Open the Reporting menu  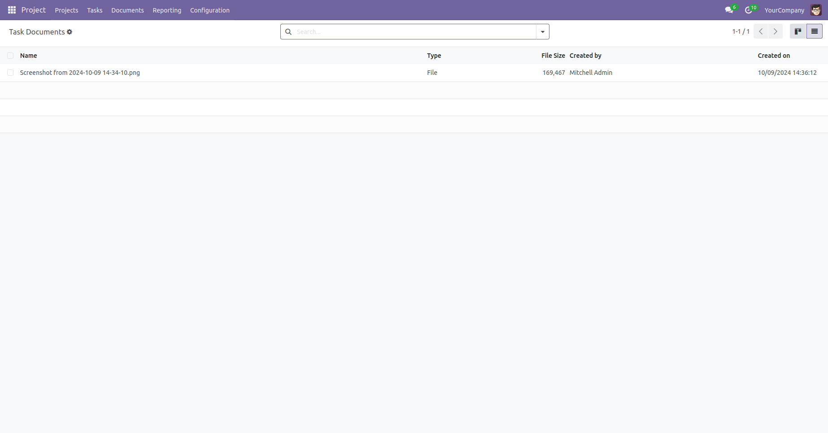pyautogui.click(x=167, y=10)
